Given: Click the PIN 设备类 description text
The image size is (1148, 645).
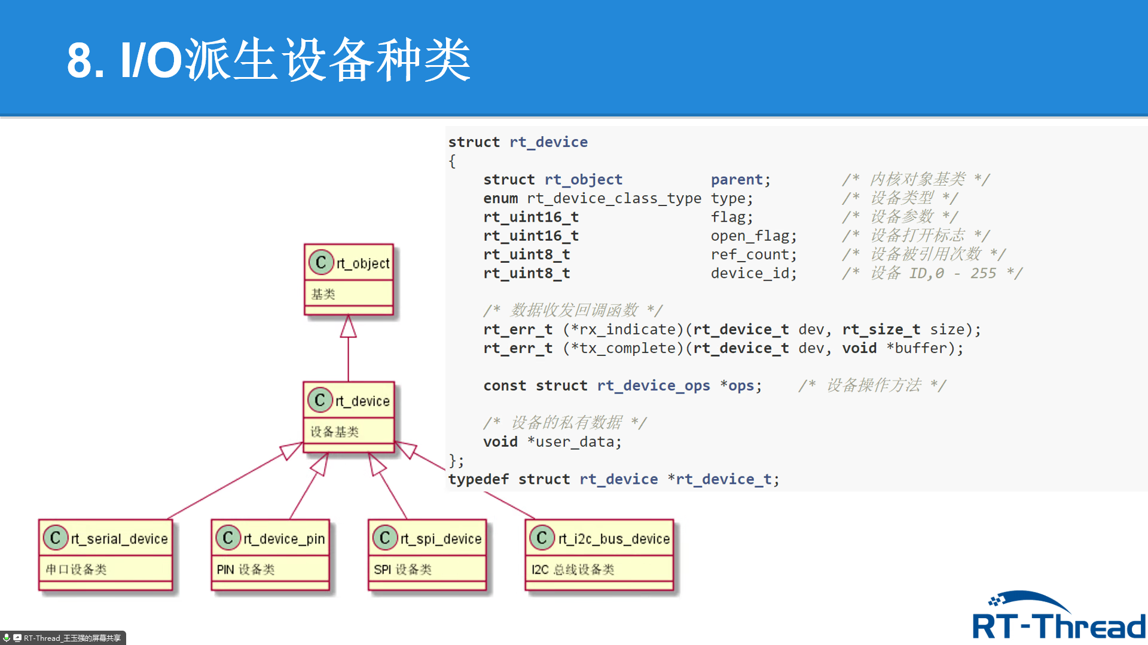Looking at the screenshot, I should pyautogui.click(x=246, y=570).
